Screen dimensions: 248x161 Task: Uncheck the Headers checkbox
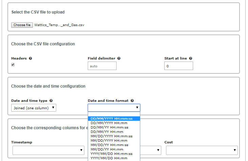click(x=13, y=65)
